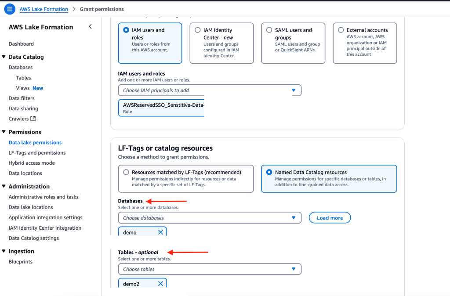Open Data locations page
This screenshot has width=450, height=296.
coord(25,173)
